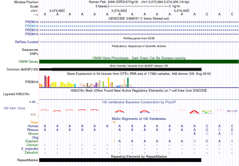Click the black RepeatMasker repeat bar

[x=120, y=160]
